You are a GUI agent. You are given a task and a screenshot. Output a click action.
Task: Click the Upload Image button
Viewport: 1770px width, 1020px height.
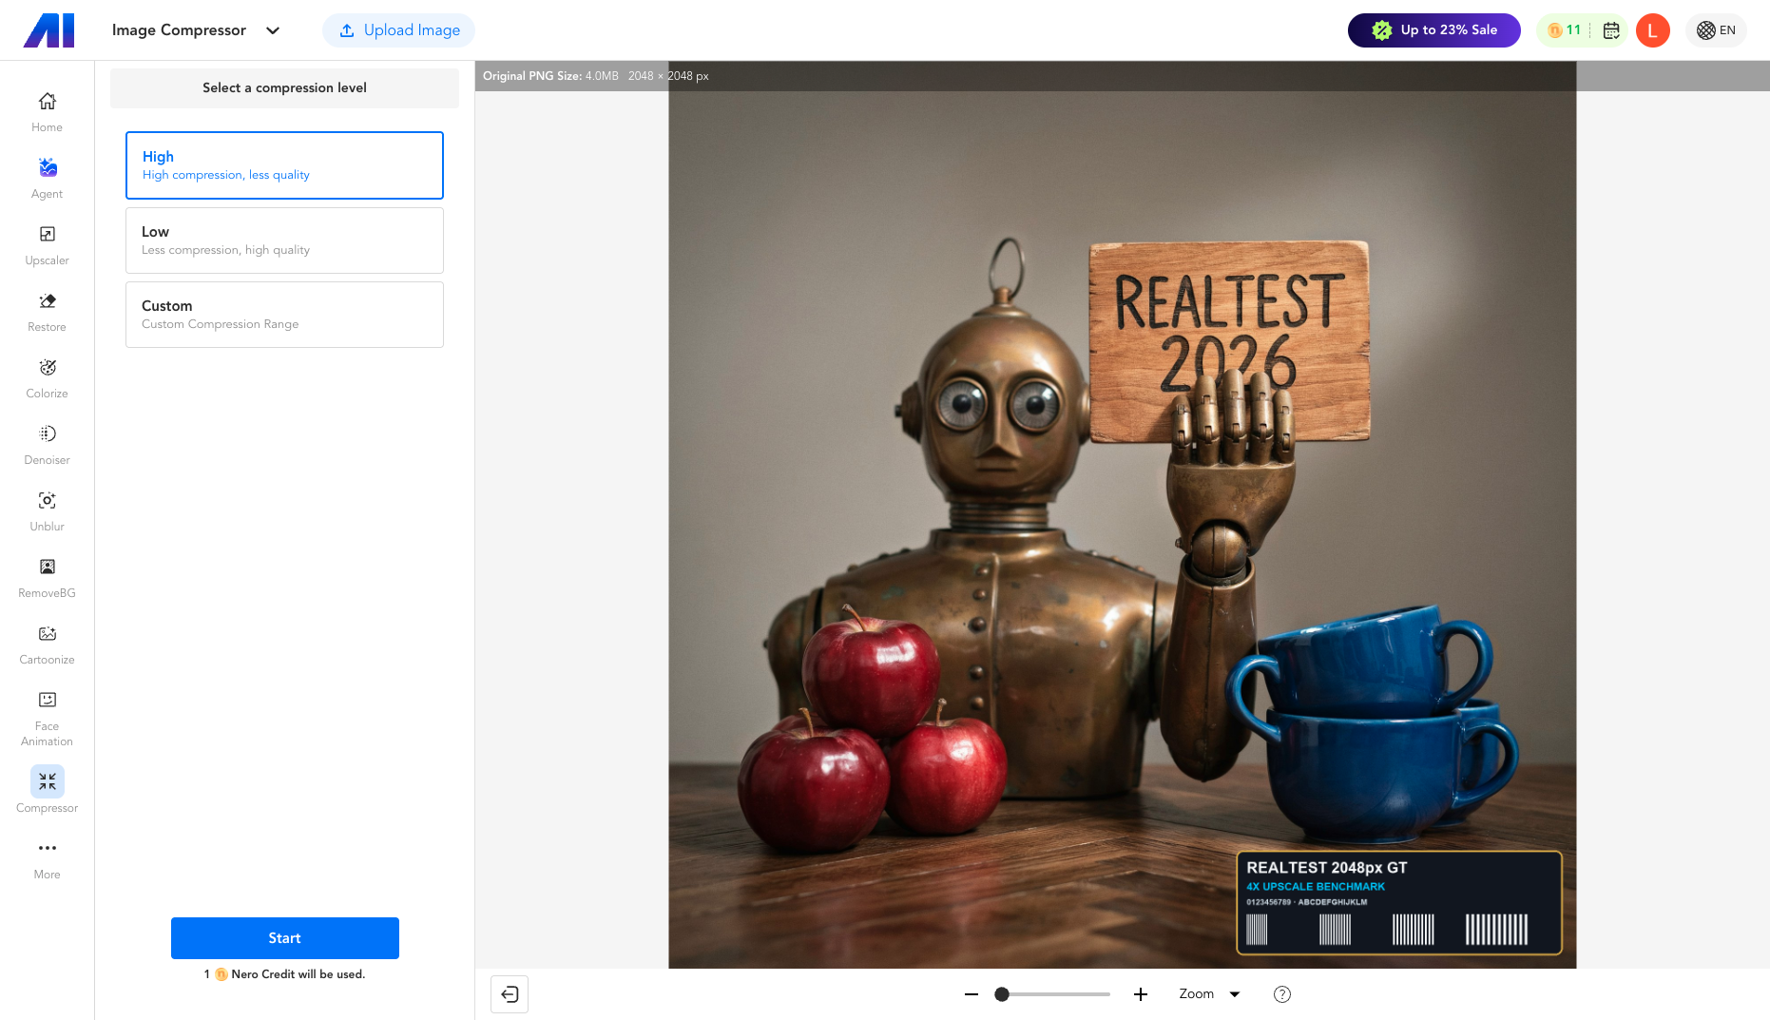(x=399, y=30)
